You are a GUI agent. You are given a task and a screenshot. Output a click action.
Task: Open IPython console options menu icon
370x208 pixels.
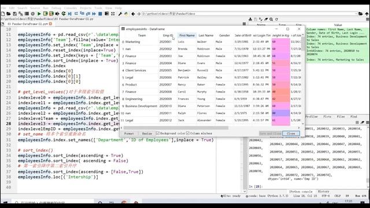pos(368,122)
